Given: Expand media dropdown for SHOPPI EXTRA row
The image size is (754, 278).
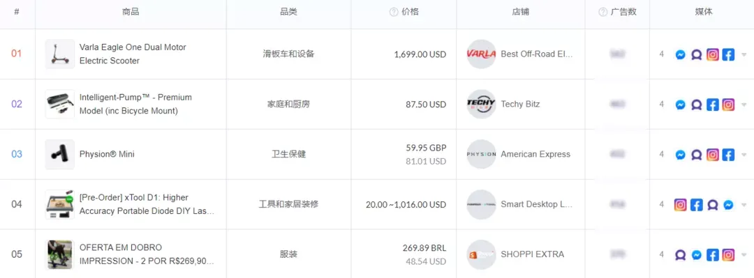Looking at the screenshot, I should 744,255.
